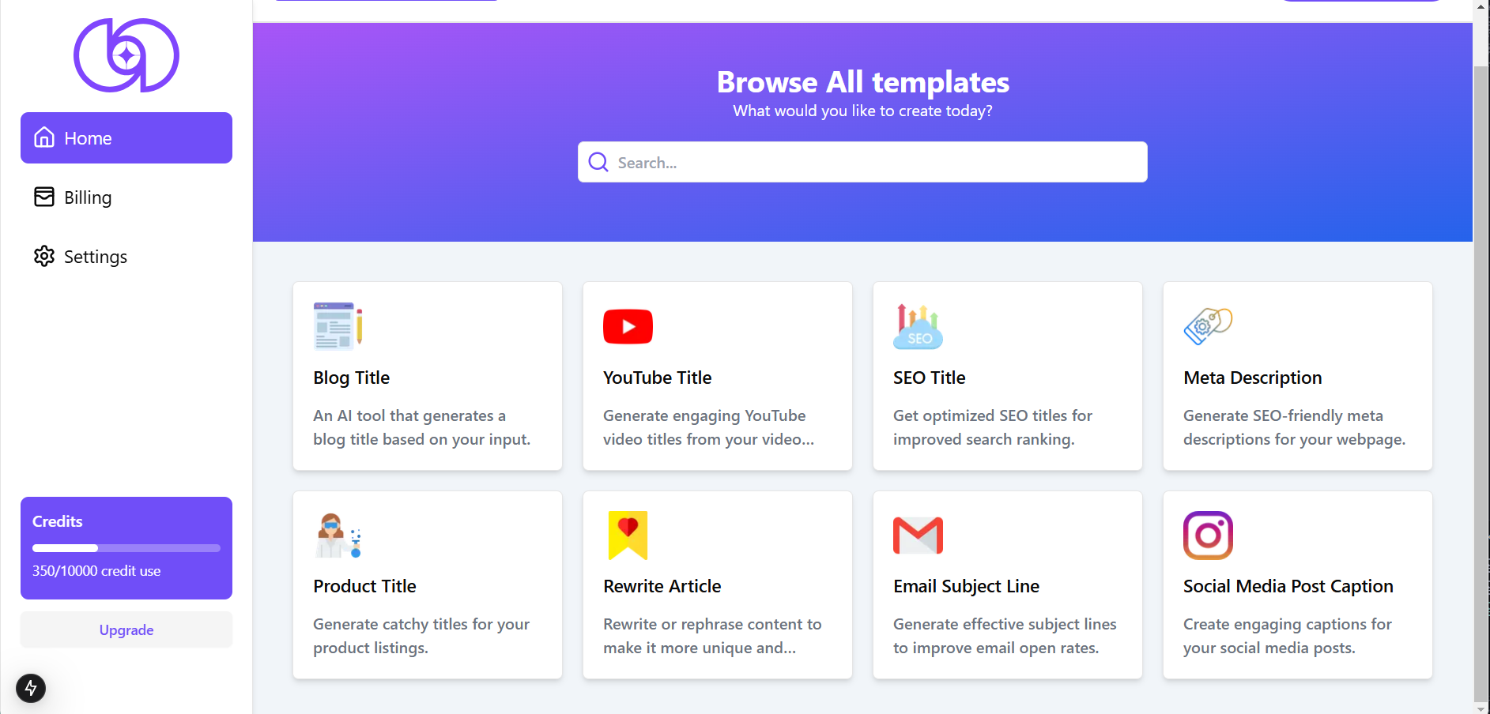This screenshot has width=1490, height=714.
Task: Select the Home icon in the sidebar
Action: [x=45, y=137]
